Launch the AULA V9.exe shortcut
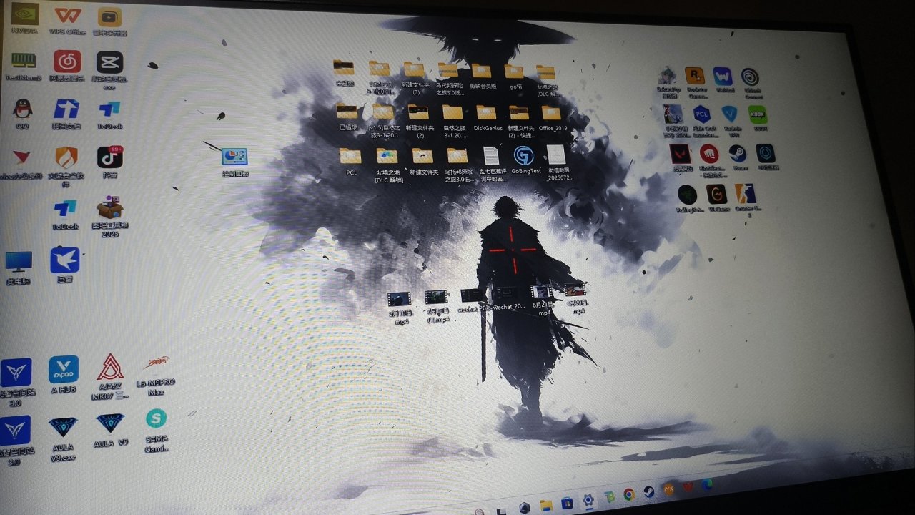Viewport: 915px width, 515px height. pos(63,428)
